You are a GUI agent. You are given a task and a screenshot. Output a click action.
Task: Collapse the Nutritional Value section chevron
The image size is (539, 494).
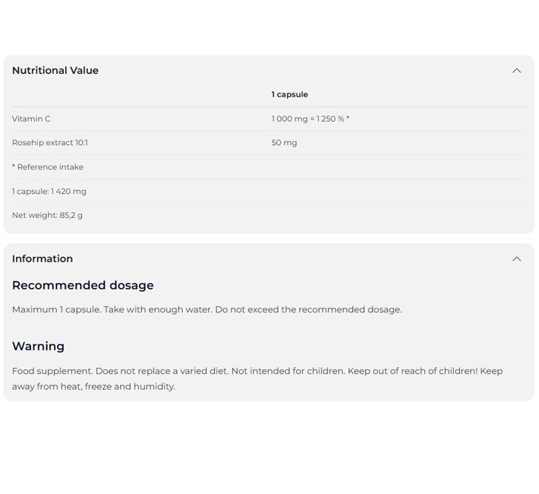516,71
